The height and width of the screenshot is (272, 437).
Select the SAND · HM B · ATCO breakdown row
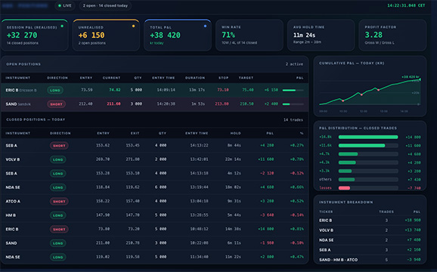click(x=370, y=260)
